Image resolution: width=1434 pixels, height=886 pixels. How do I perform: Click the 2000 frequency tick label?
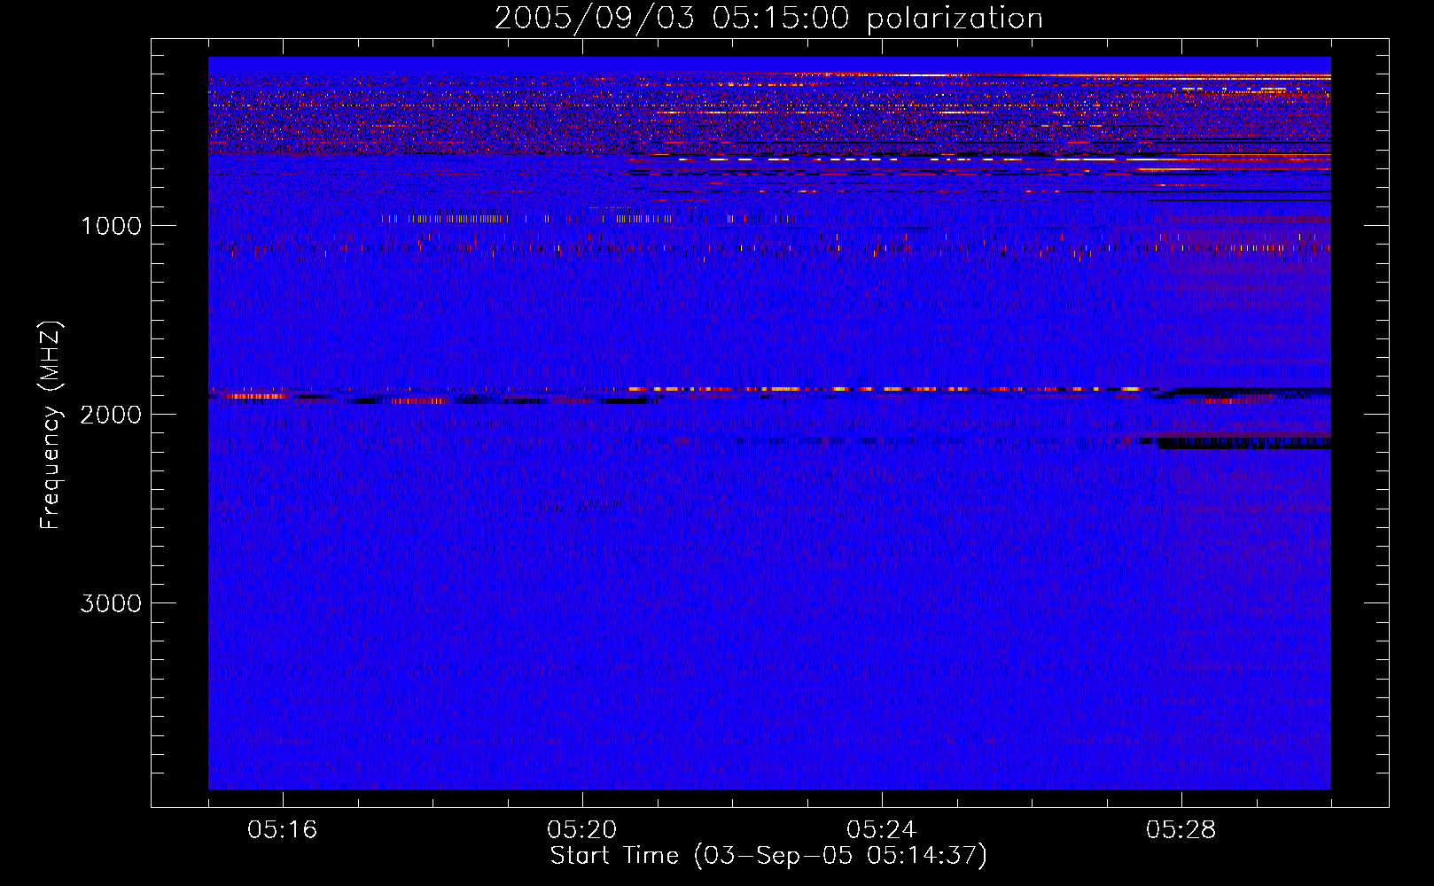(111, 415)
